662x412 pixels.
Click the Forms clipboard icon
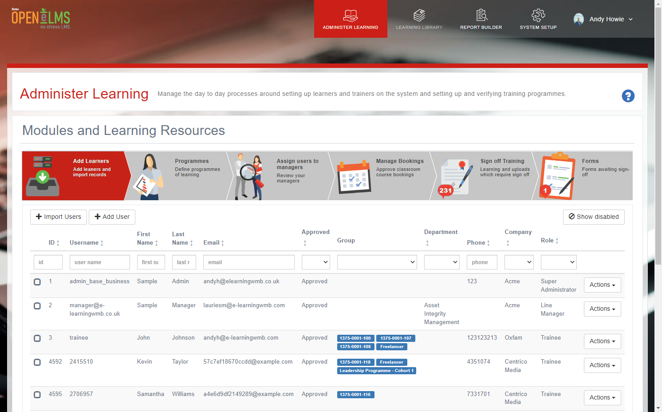pos(557,176)
